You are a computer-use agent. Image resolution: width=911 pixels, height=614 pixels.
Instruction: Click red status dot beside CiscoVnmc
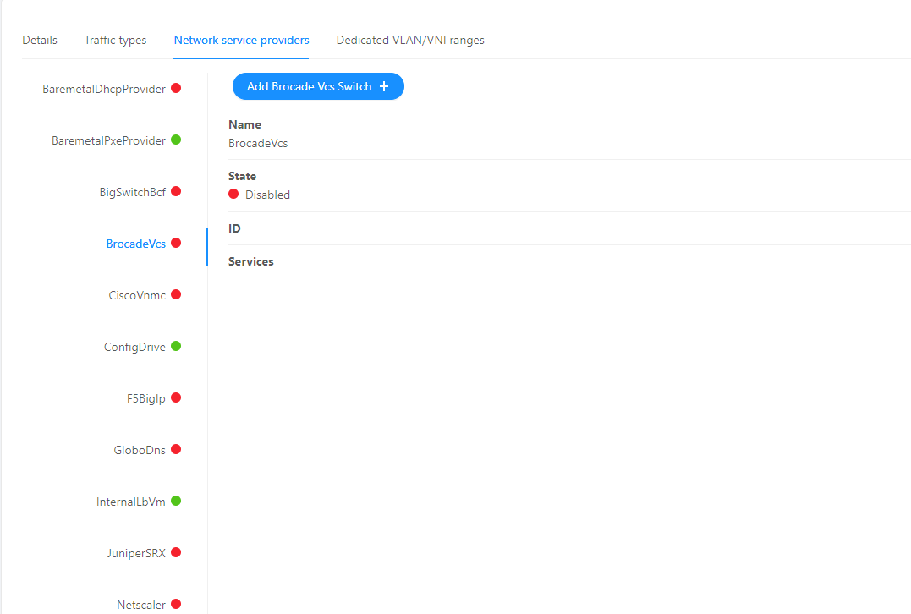click(176, 294)
